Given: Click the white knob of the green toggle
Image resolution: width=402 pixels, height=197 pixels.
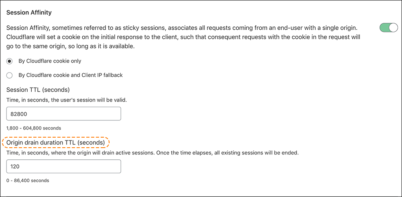Looking at the screenshot, I should [393, 28].
